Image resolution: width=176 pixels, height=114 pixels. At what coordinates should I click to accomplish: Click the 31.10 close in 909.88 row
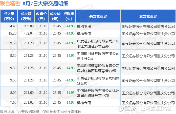click(x=43, y=26)
